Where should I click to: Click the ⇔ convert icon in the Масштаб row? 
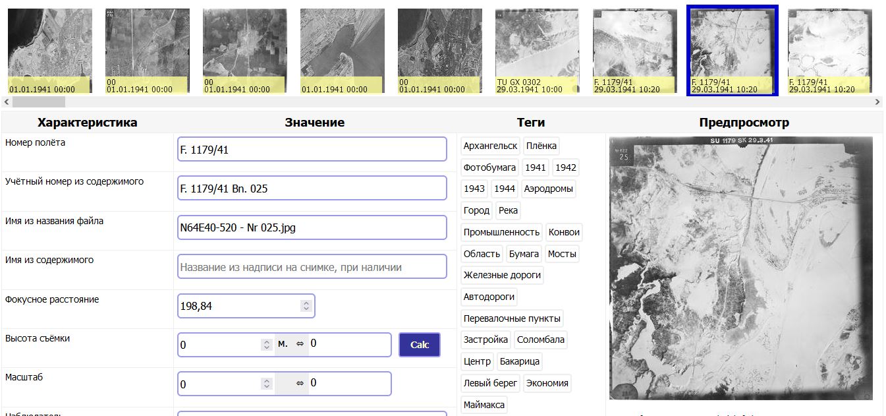(x=300, y=383)
